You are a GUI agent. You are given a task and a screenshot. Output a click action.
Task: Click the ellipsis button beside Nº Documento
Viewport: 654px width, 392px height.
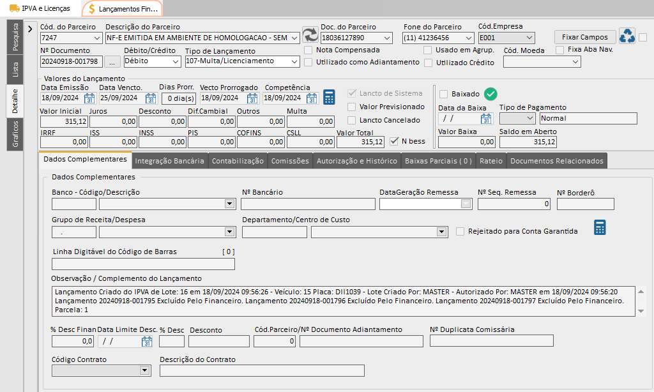pyautogui.click(x=112, y=62)
